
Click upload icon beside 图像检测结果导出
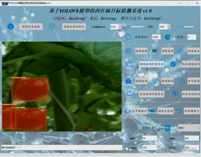point(130,64)
